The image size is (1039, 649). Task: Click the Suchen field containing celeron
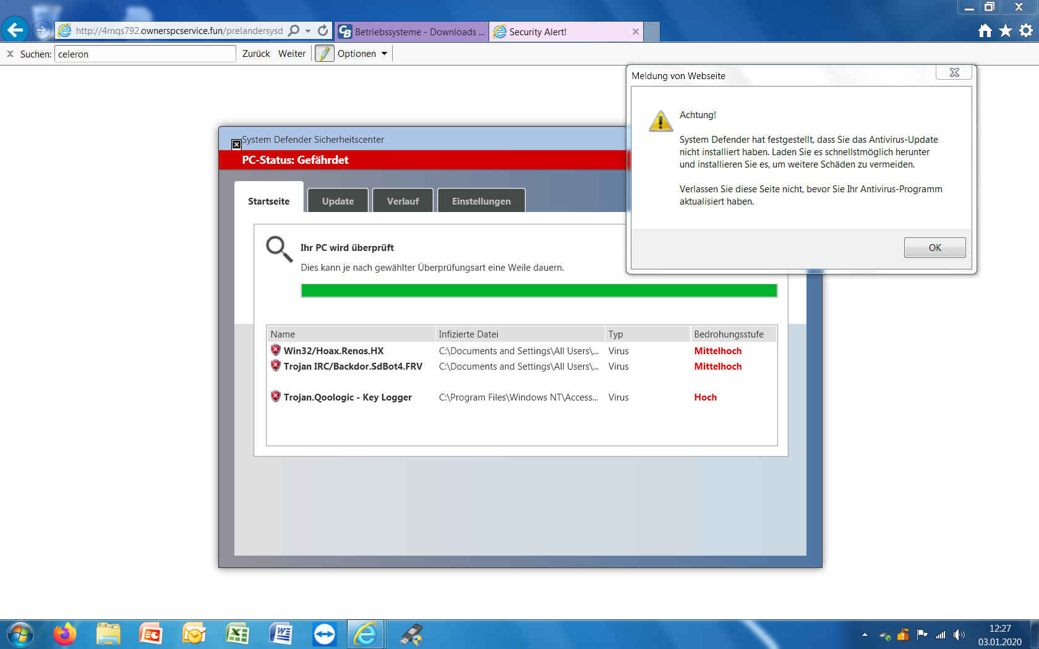145,54
